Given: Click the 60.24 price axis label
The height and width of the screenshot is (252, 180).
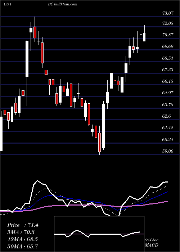Looking at the screenshot, I should [x=168, y=140].
